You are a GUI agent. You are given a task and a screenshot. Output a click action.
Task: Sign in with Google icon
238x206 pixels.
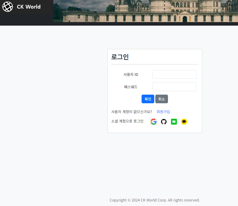(x=154, y=122)
